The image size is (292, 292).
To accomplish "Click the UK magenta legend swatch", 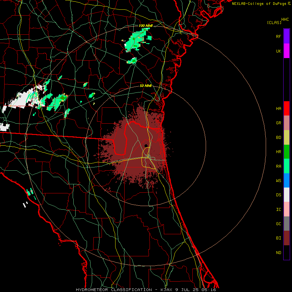I will pyautogui.click(x=286, y=51).
